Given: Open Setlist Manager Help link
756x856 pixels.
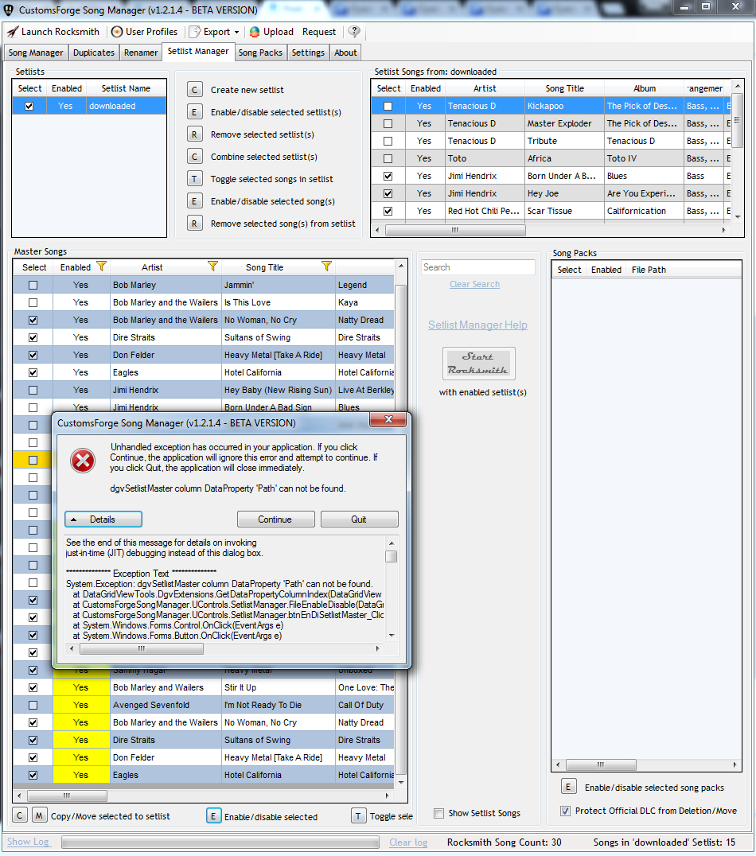Looking at the screenshot, I should point(478,325).
